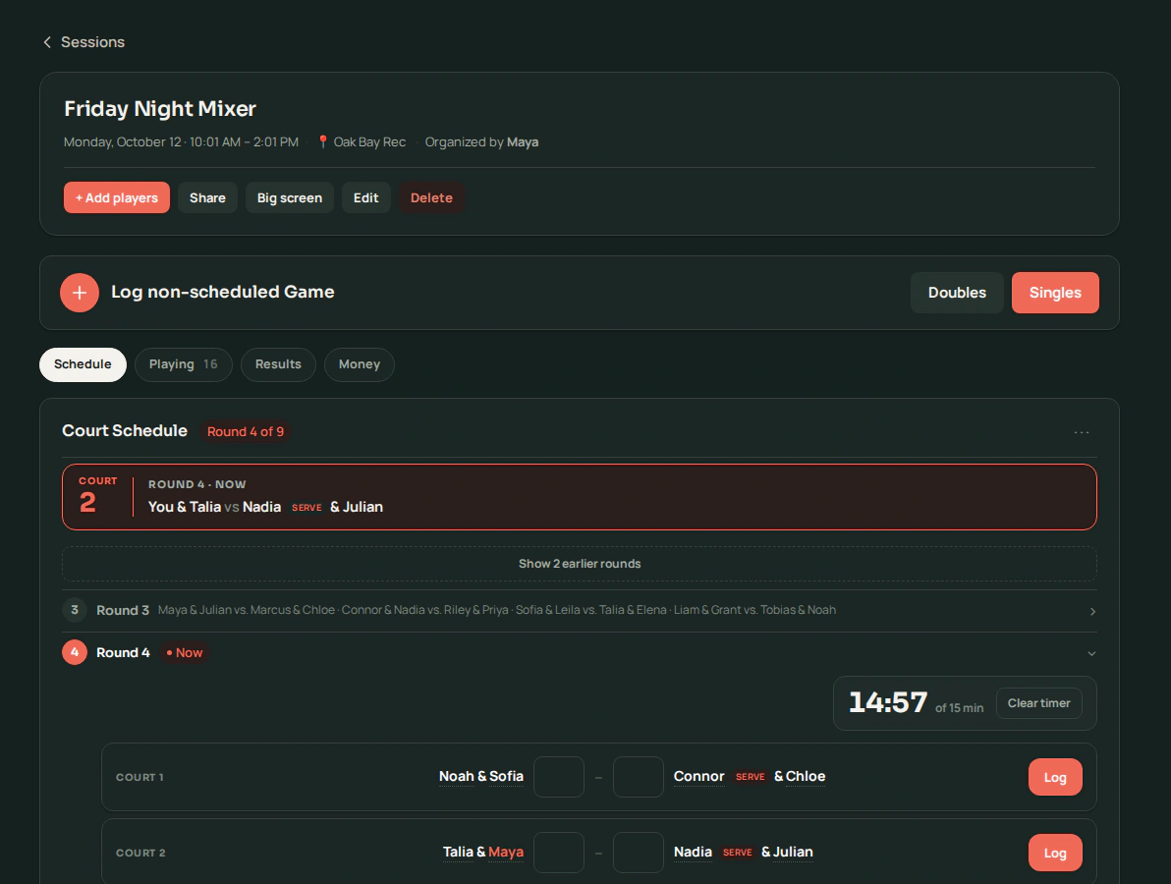Click Court 2 score field for Nadia & Julian

639,852
